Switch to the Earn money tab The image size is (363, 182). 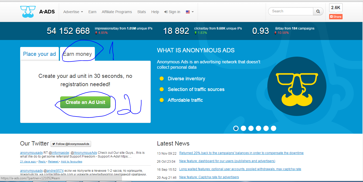[x=77, y=54]
